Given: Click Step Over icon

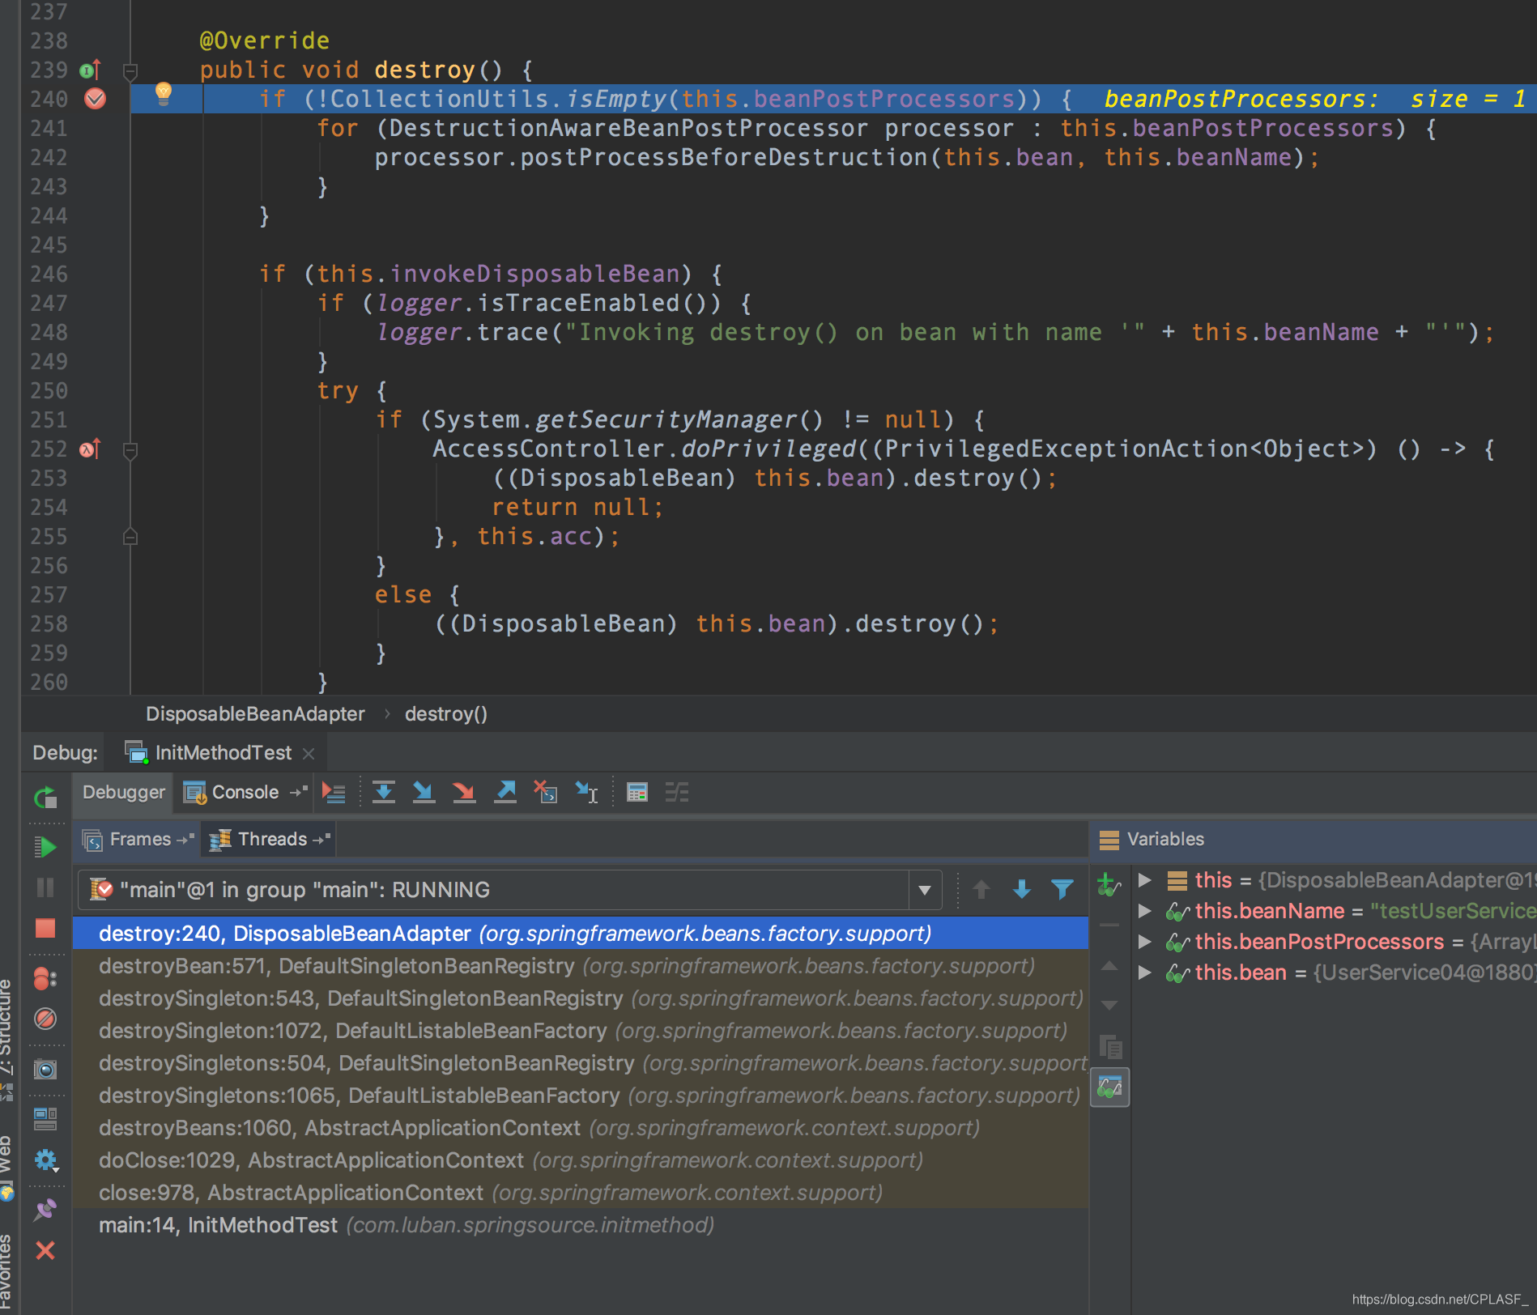Looking at the screenshot, I should [384, 792].
